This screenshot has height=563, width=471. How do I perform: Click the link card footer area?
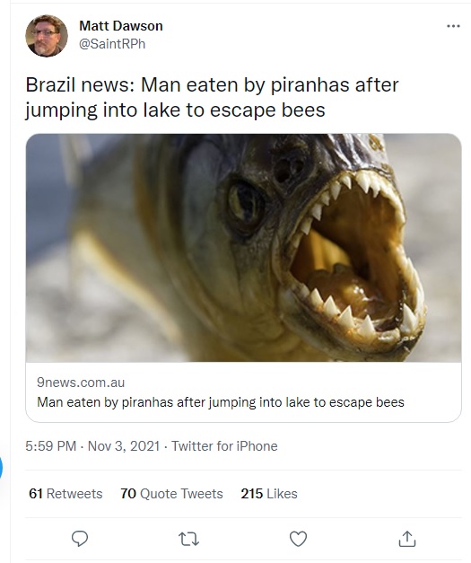[243, 392]
